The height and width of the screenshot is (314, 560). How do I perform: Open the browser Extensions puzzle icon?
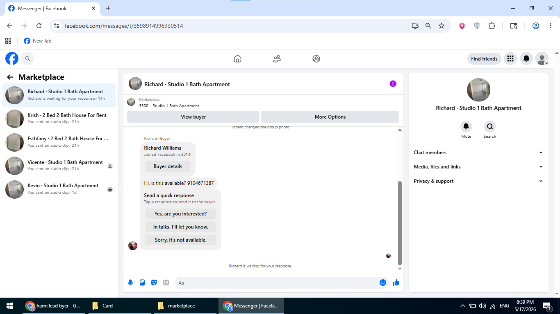click(492, 26)
